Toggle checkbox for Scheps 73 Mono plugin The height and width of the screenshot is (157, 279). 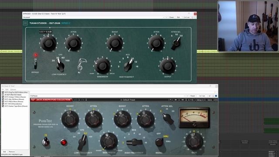(3, 97)
